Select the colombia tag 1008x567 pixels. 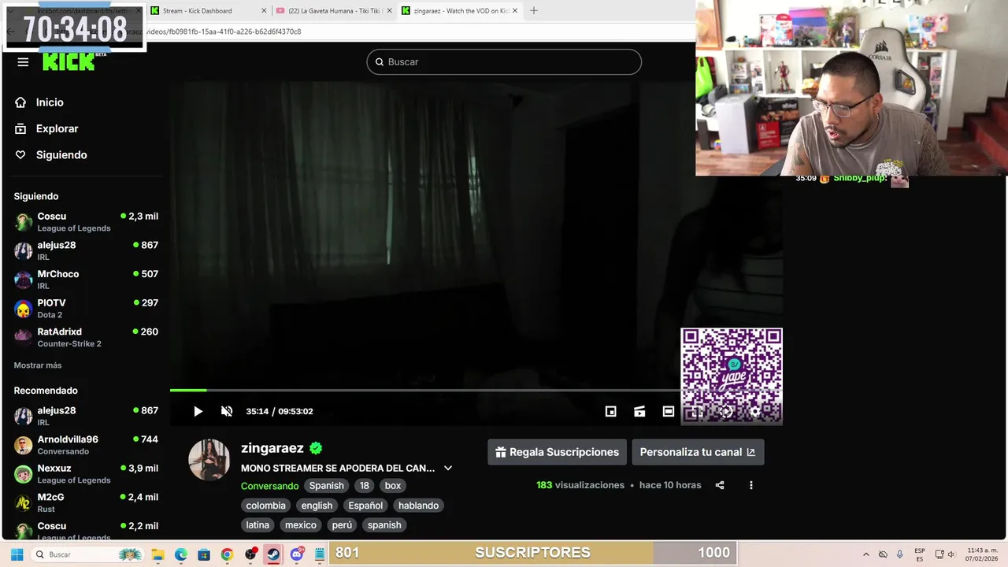click(x=265, y=506)
